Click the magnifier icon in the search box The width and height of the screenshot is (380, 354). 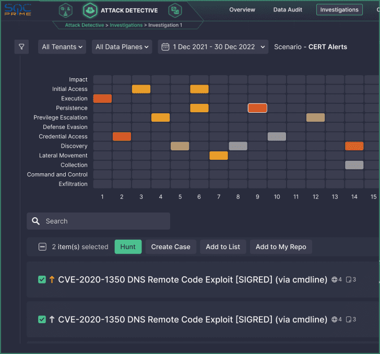click(36, 221)
